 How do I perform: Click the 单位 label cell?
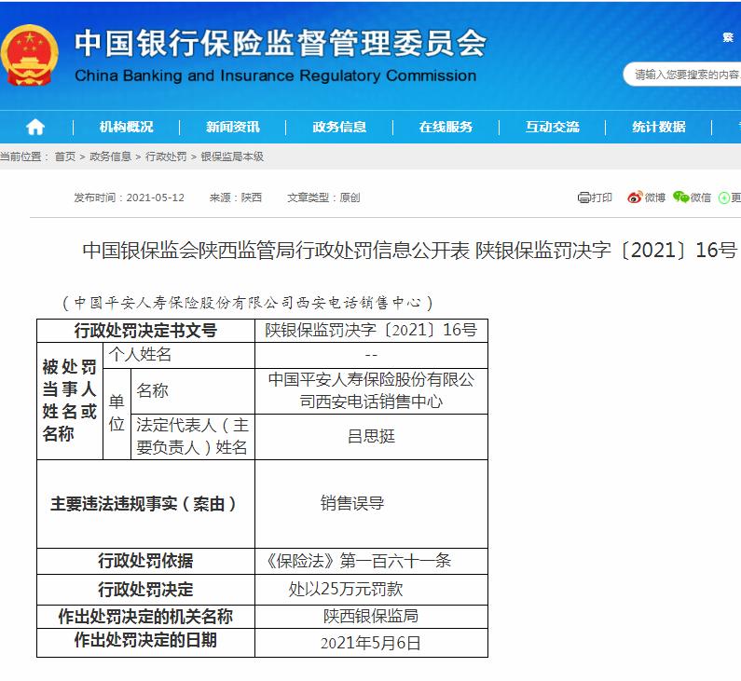coord(117,413)
